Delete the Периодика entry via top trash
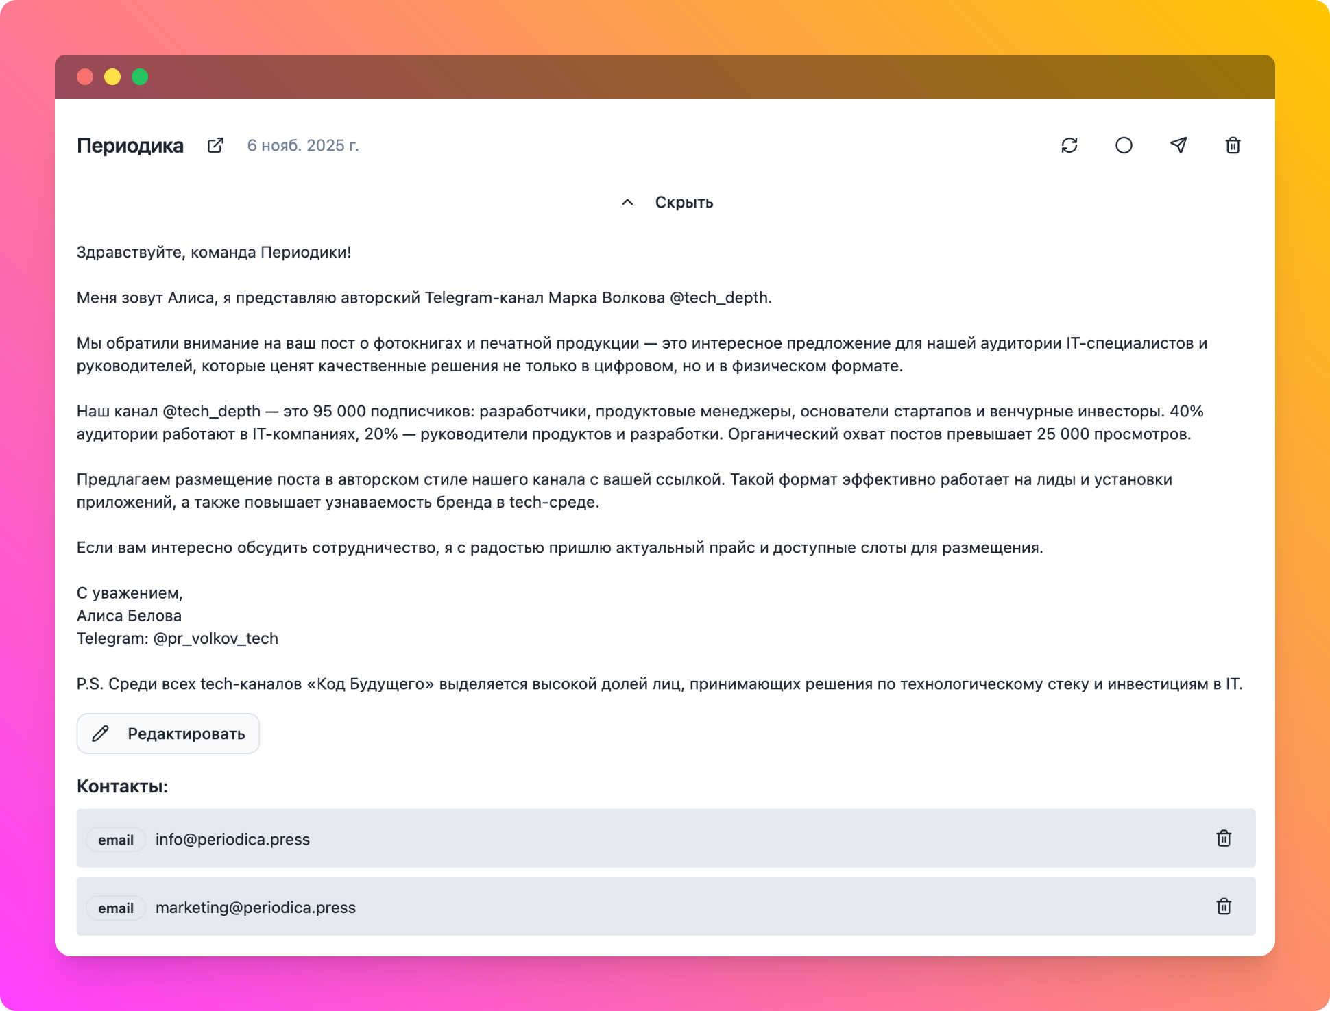This screenshot has height=1011, width=1330. click(x=1233, y=145)
